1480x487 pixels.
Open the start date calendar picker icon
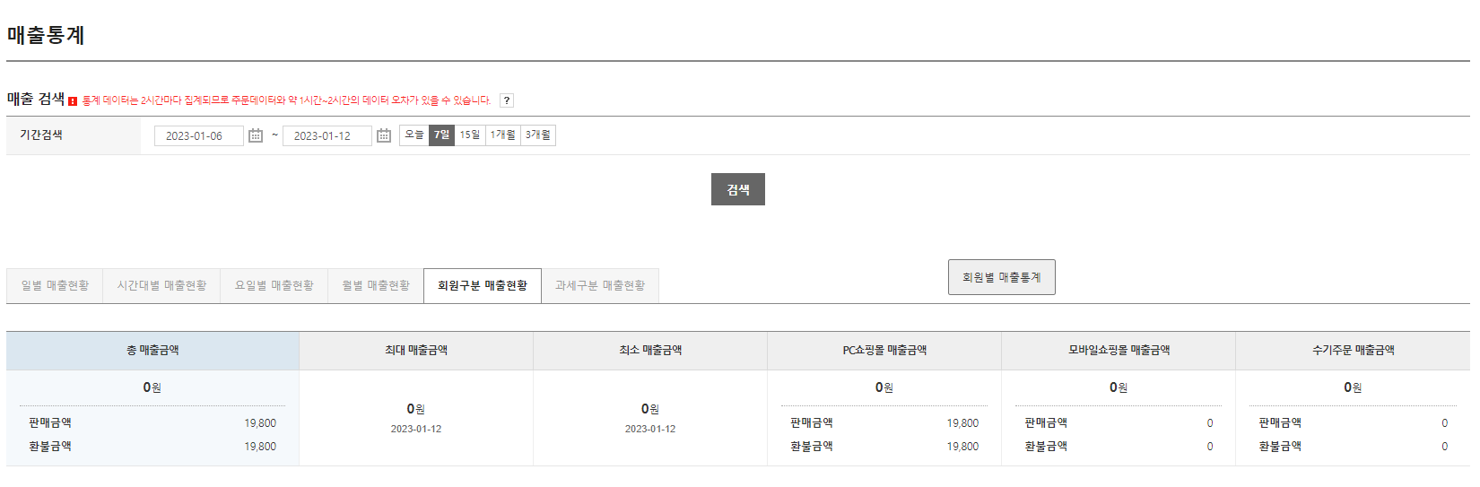click(256, 135)
